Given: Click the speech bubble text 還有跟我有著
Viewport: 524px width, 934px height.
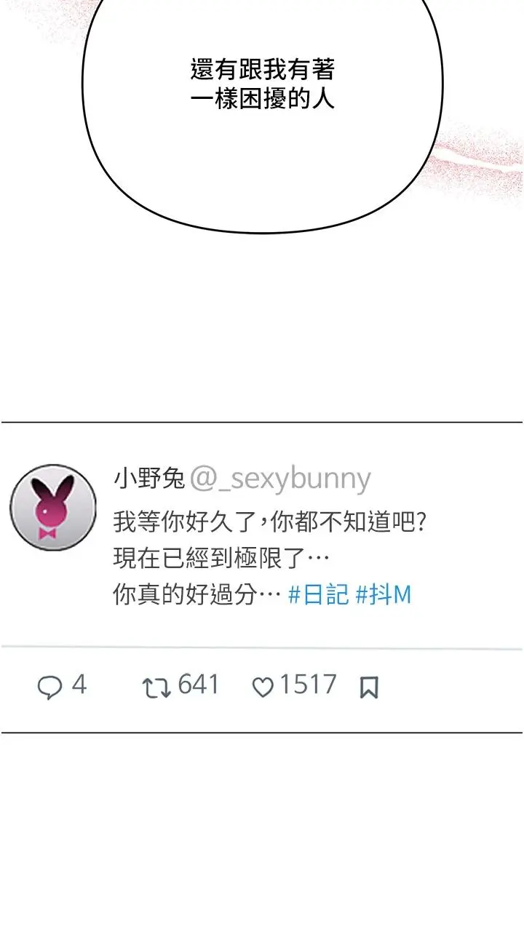Looking at the screenshot, I should [262, 70].
